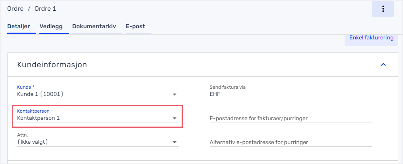Open the Kontaktperson 1 combo box
The width and height of the screenshot is (403, 164).
98,118
